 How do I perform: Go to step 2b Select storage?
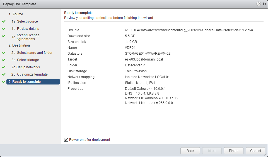(x=28, y=60)
